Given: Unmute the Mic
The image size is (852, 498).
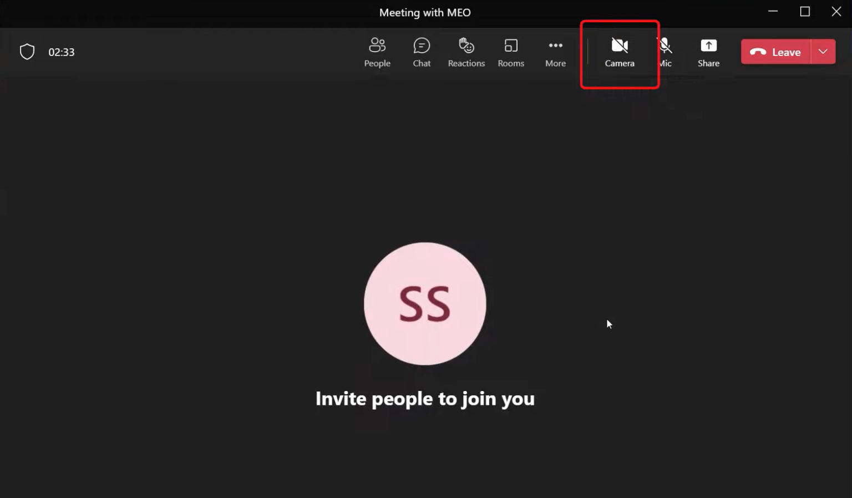Looking at the screenshot, I should [x=665, y=52].
